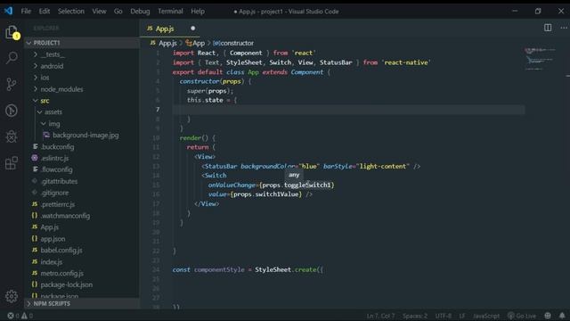Click Spaces: 2 indentation setting

(x=415, y=316)
